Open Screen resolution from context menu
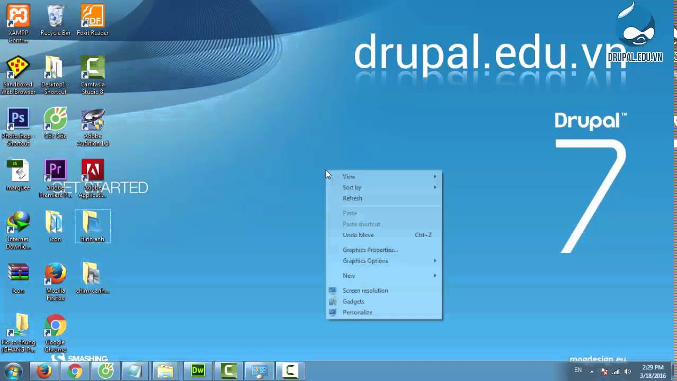The image size is (677, 381). coord(384,291)
